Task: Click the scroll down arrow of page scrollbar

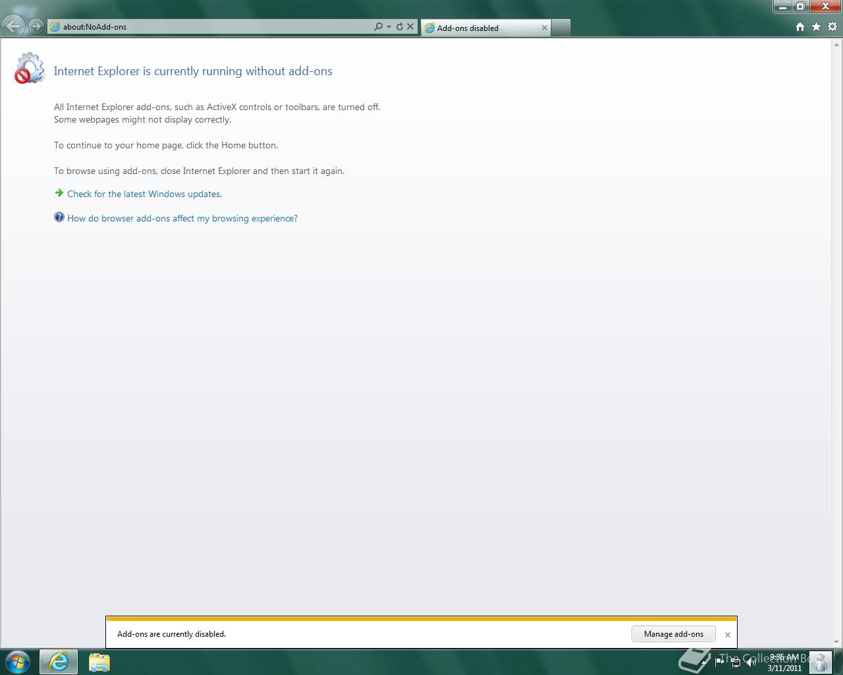Action: (x=837, y=642)
